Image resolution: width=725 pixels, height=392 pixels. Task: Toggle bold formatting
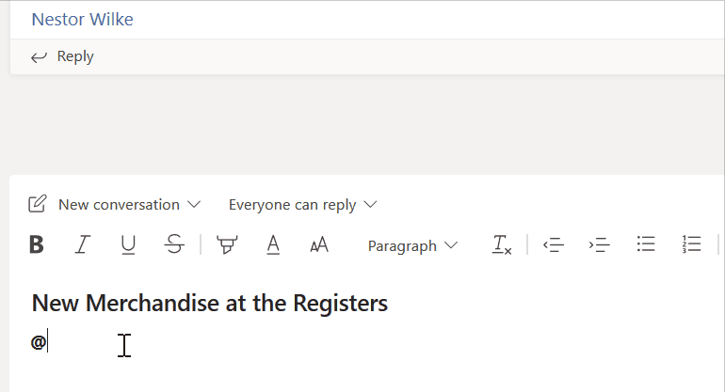[x=37, y=245]
